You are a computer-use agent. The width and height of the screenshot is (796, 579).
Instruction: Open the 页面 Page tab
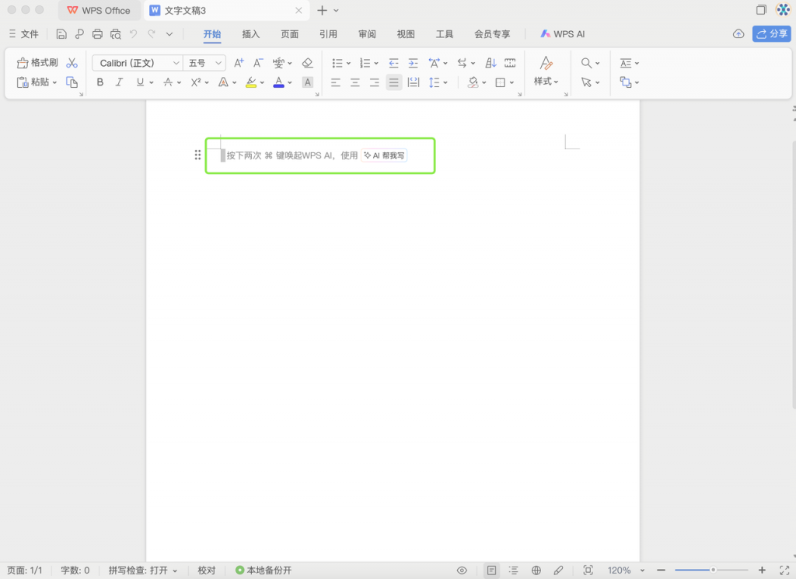289,34
